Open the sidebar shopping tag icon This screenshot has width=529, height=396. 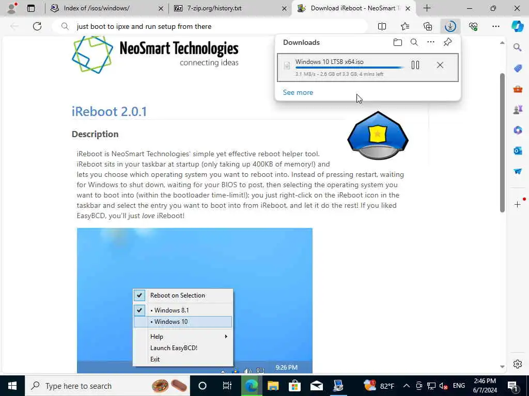pos(518,69)
